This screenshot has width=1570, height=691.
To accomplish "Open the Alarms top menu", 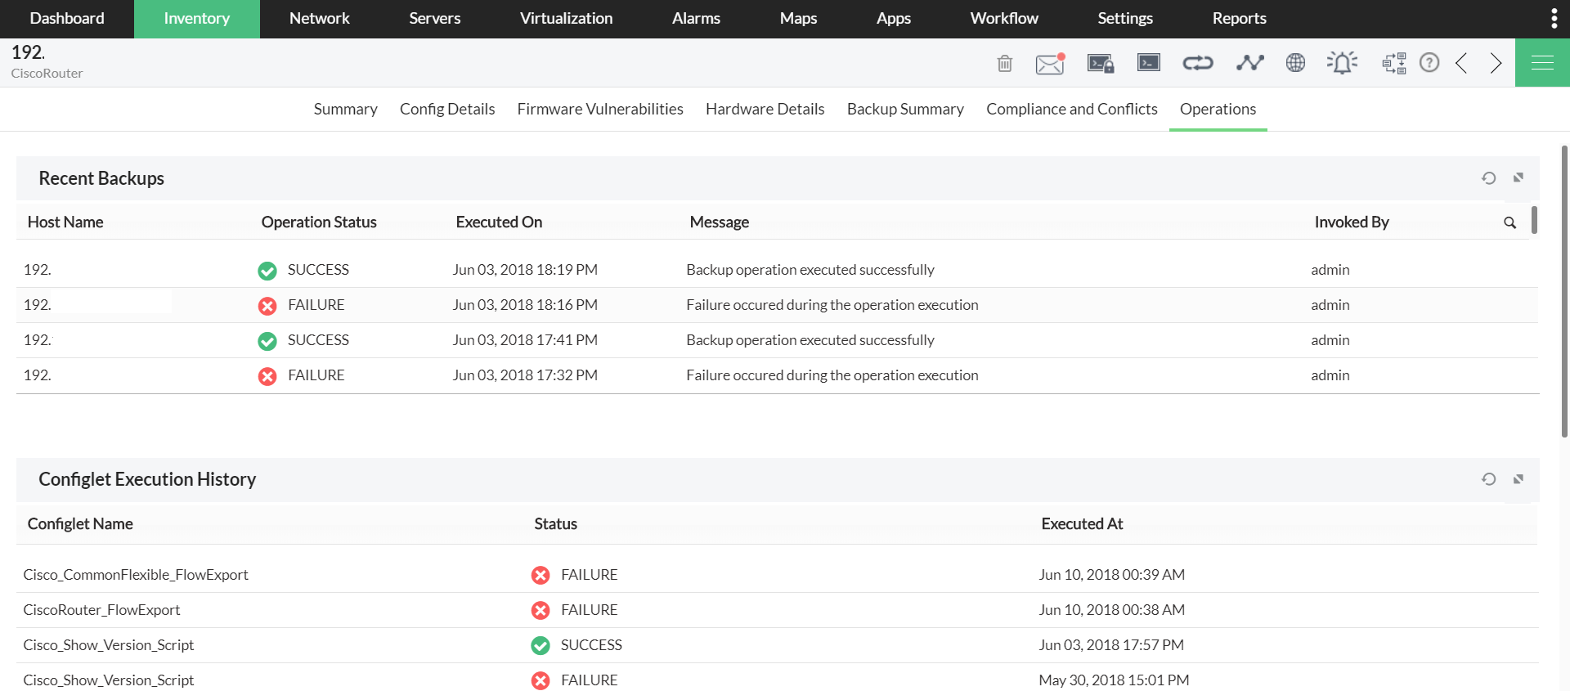I will click(x=696, y=19).
